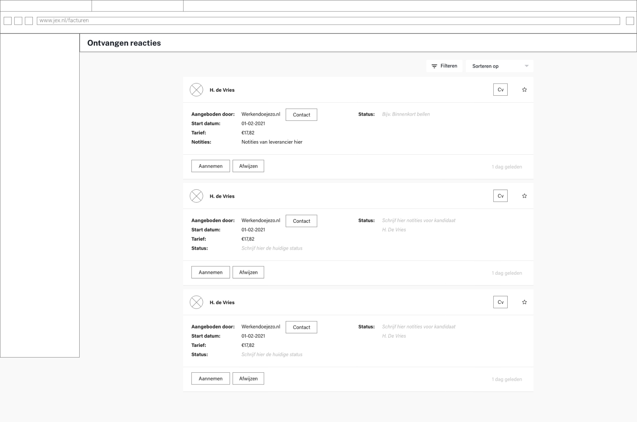Click the 'Ontvangen reacties' page heading
637x422 pixels.
click(124, 43)
